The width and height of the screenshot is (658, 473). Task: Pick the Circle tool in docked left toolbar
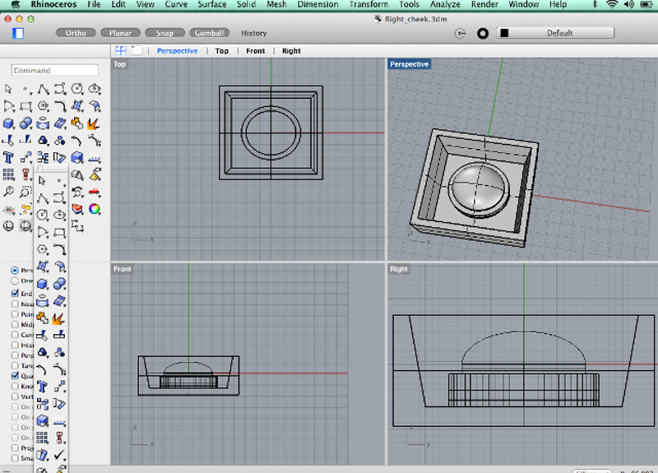click(x=76, y=89)
